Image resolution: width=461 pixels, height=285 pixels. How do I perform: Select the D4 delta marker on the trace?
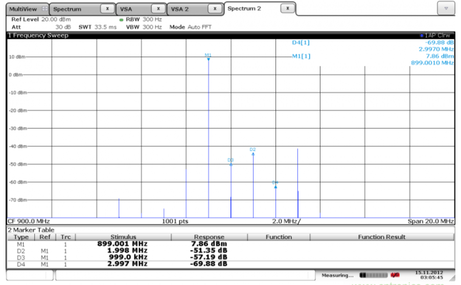pos(275,185)
